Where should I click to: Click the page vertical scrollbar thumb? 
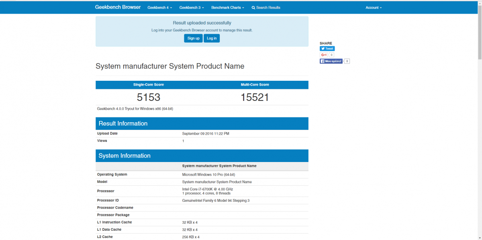pyautogui.click(x=480, y=32)
